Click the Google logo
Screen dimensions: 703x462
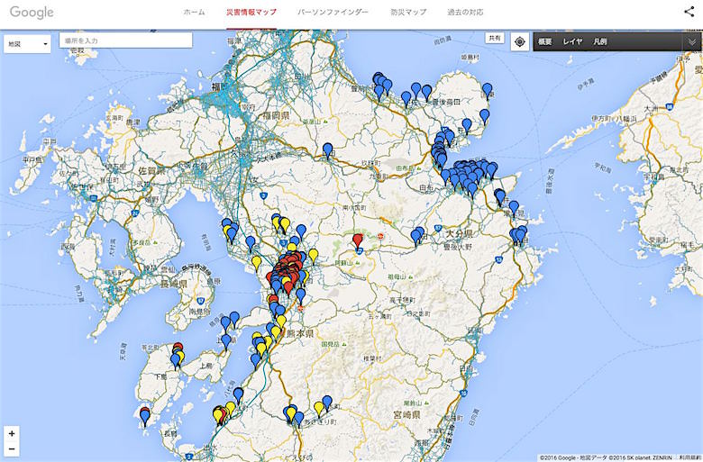pos(32,13)
